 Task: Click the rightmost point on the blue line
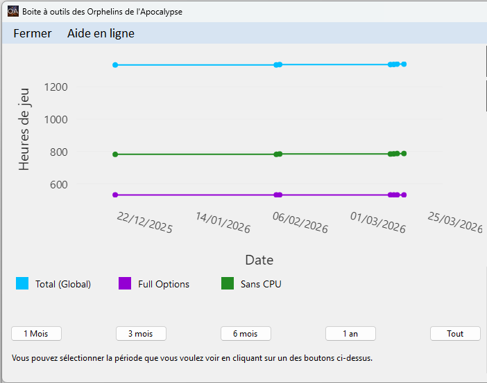click(x=404, y=64)
